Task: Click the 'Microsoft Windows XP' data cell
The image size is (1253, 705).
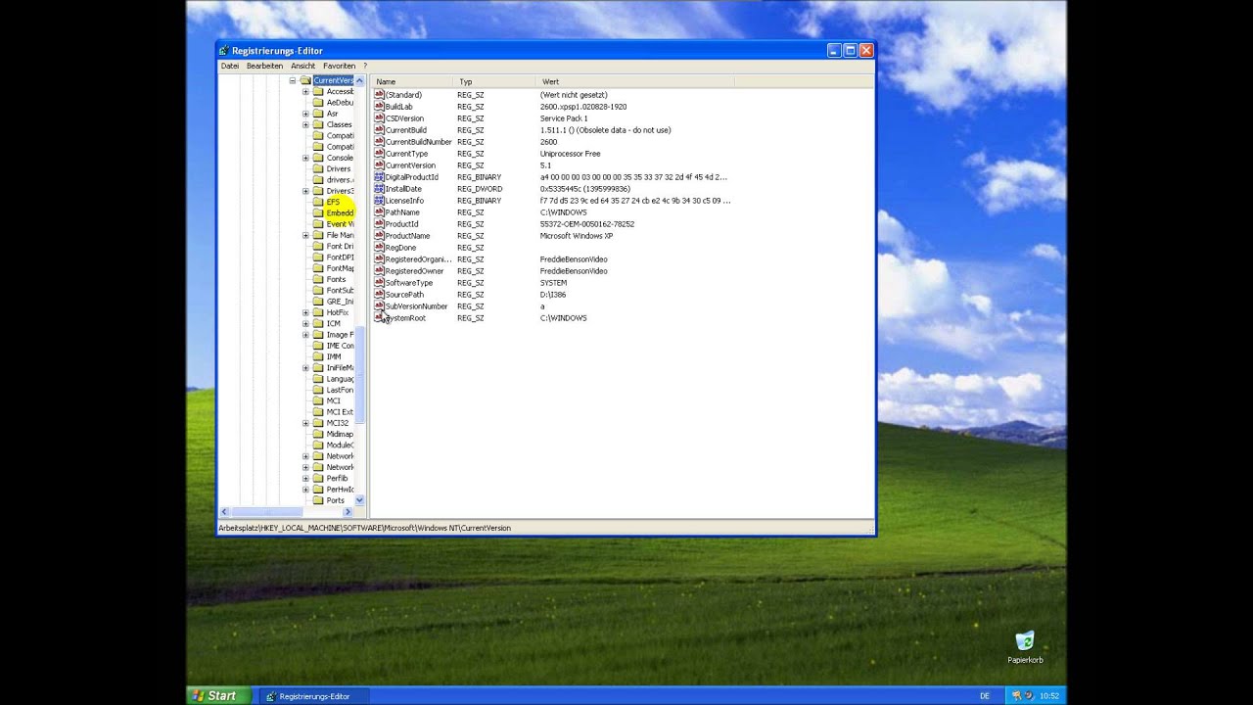Action: point(577,236)
